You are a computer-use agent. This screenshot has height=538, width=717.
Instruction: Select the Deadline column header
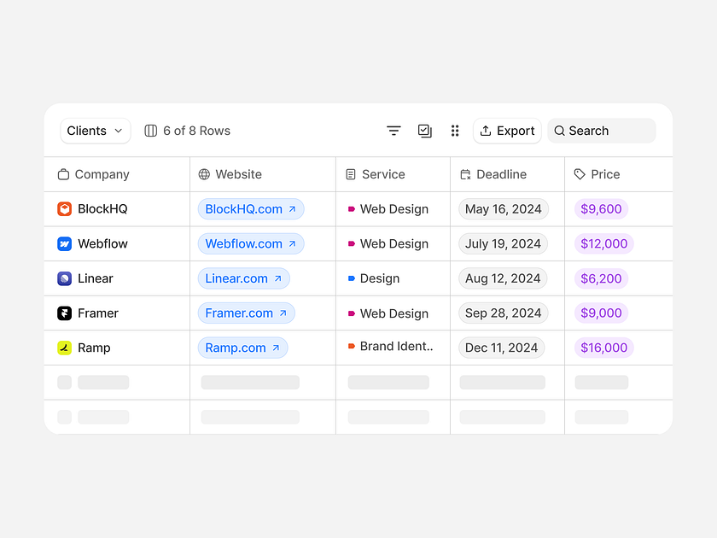pyautogui.click(x=493, y=174)
